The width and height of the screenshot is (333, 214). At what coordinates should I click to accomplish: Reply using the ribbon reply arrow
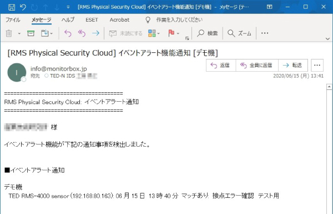tap(68, 33)
